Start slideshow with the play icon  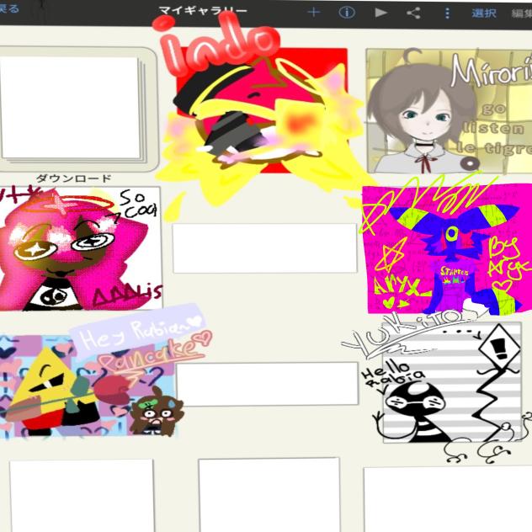coord(380,13)
